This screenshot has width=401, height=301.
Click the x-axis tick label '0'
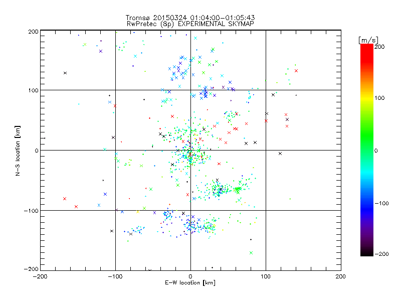click(190, 276)
